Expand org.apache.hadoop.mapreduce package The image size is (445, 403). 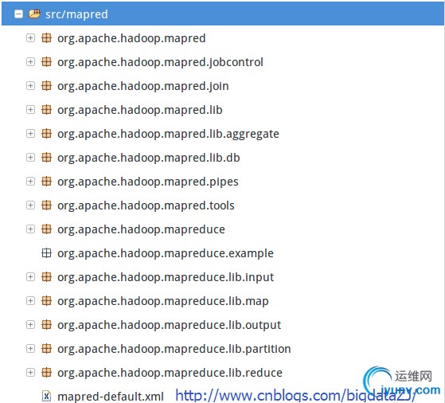(30, 229)
